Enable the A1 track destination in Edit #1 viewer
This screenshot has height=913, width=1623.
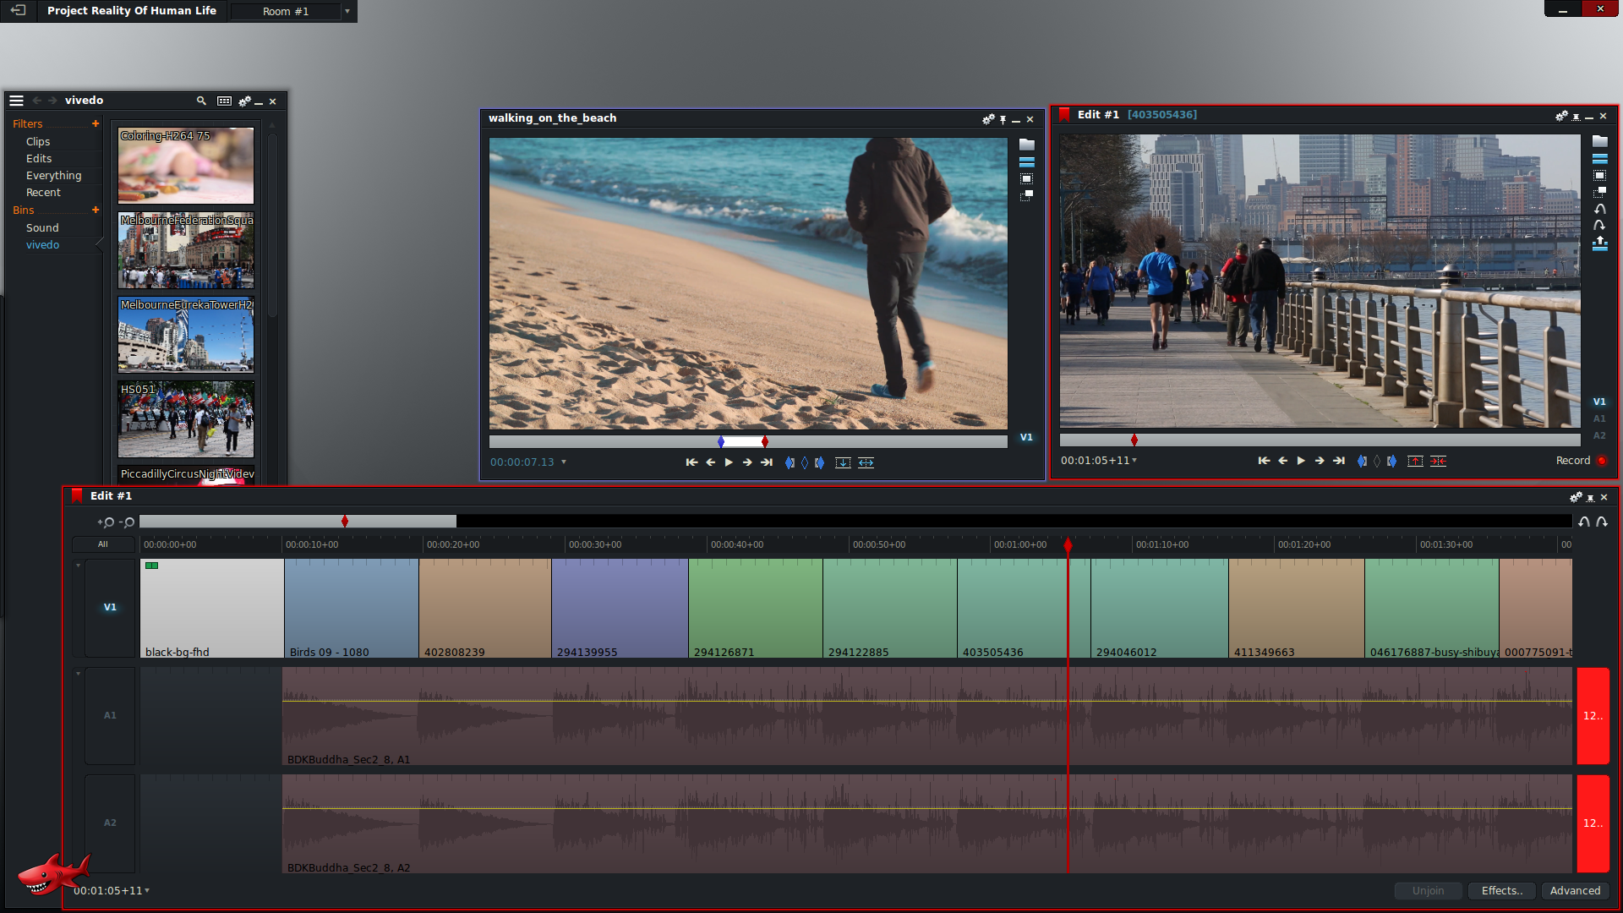point(1598,418)
